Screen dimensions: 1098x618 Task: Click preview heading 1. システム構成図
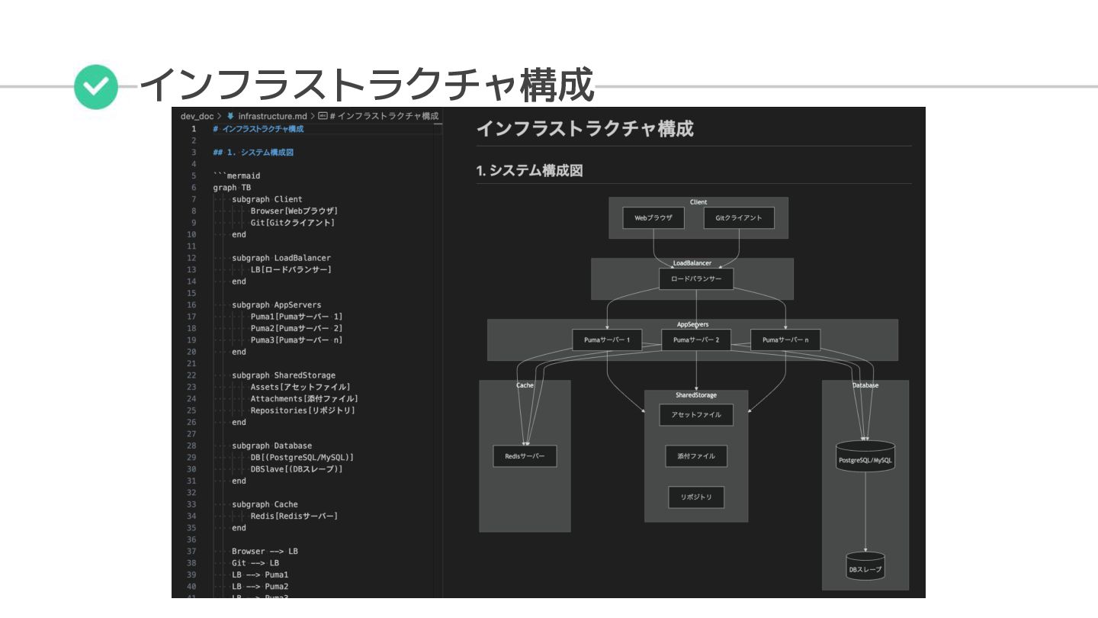[x=530, y=171]
